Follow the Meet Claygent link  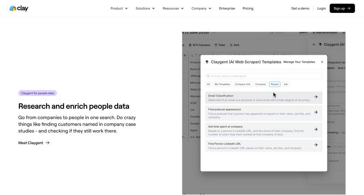pos(34,143)
